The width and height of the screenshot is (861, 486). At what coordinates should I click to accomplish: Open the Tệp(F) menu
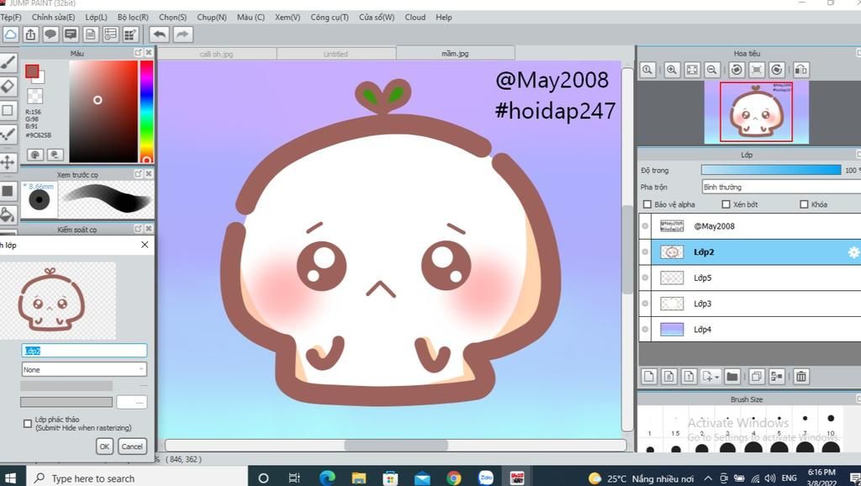(x=11, y=17)
